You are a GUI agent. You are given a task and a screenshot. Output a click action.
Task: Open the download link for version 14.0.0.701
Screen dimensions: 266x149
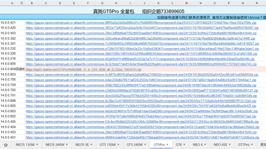tap(141, 96)
